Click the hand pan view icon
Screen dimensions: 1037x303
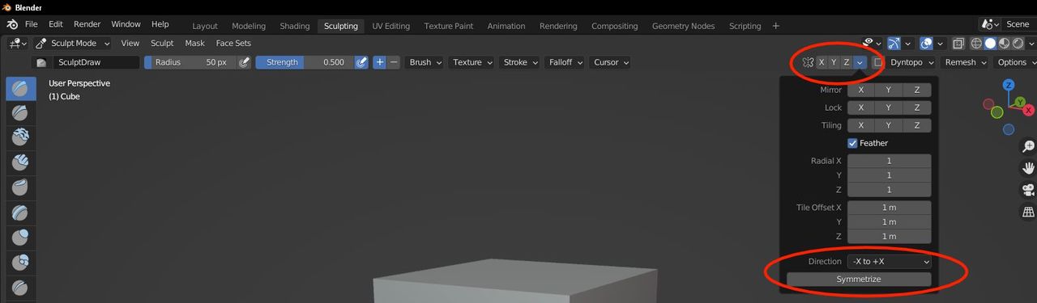[x=1028, y=169]
